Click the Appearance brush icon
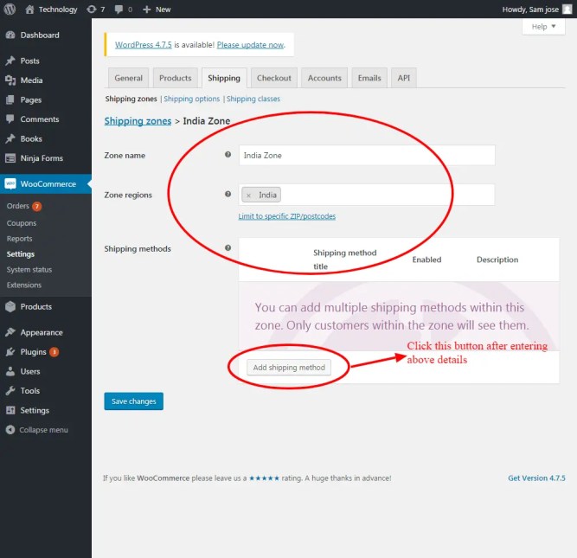The height and width of the screenshot is (558, 577). (10, 332)
